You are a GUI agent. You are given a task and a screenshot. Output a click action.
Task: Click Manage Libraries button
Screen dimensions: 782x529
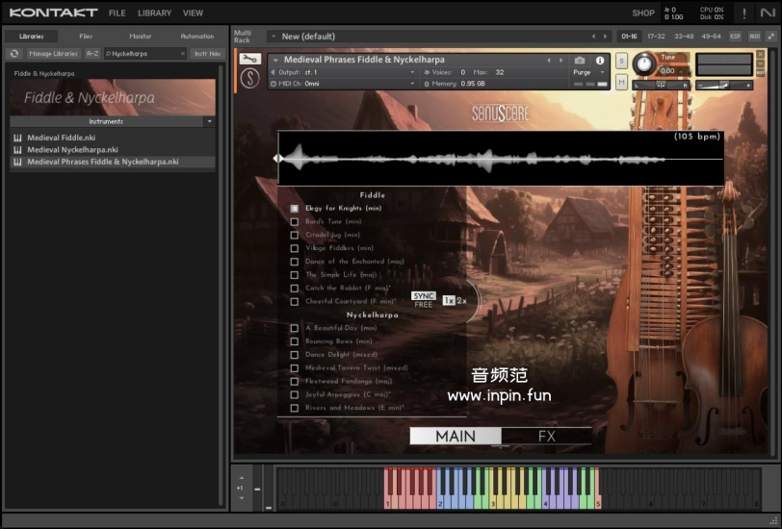click(x=53, y=53)
